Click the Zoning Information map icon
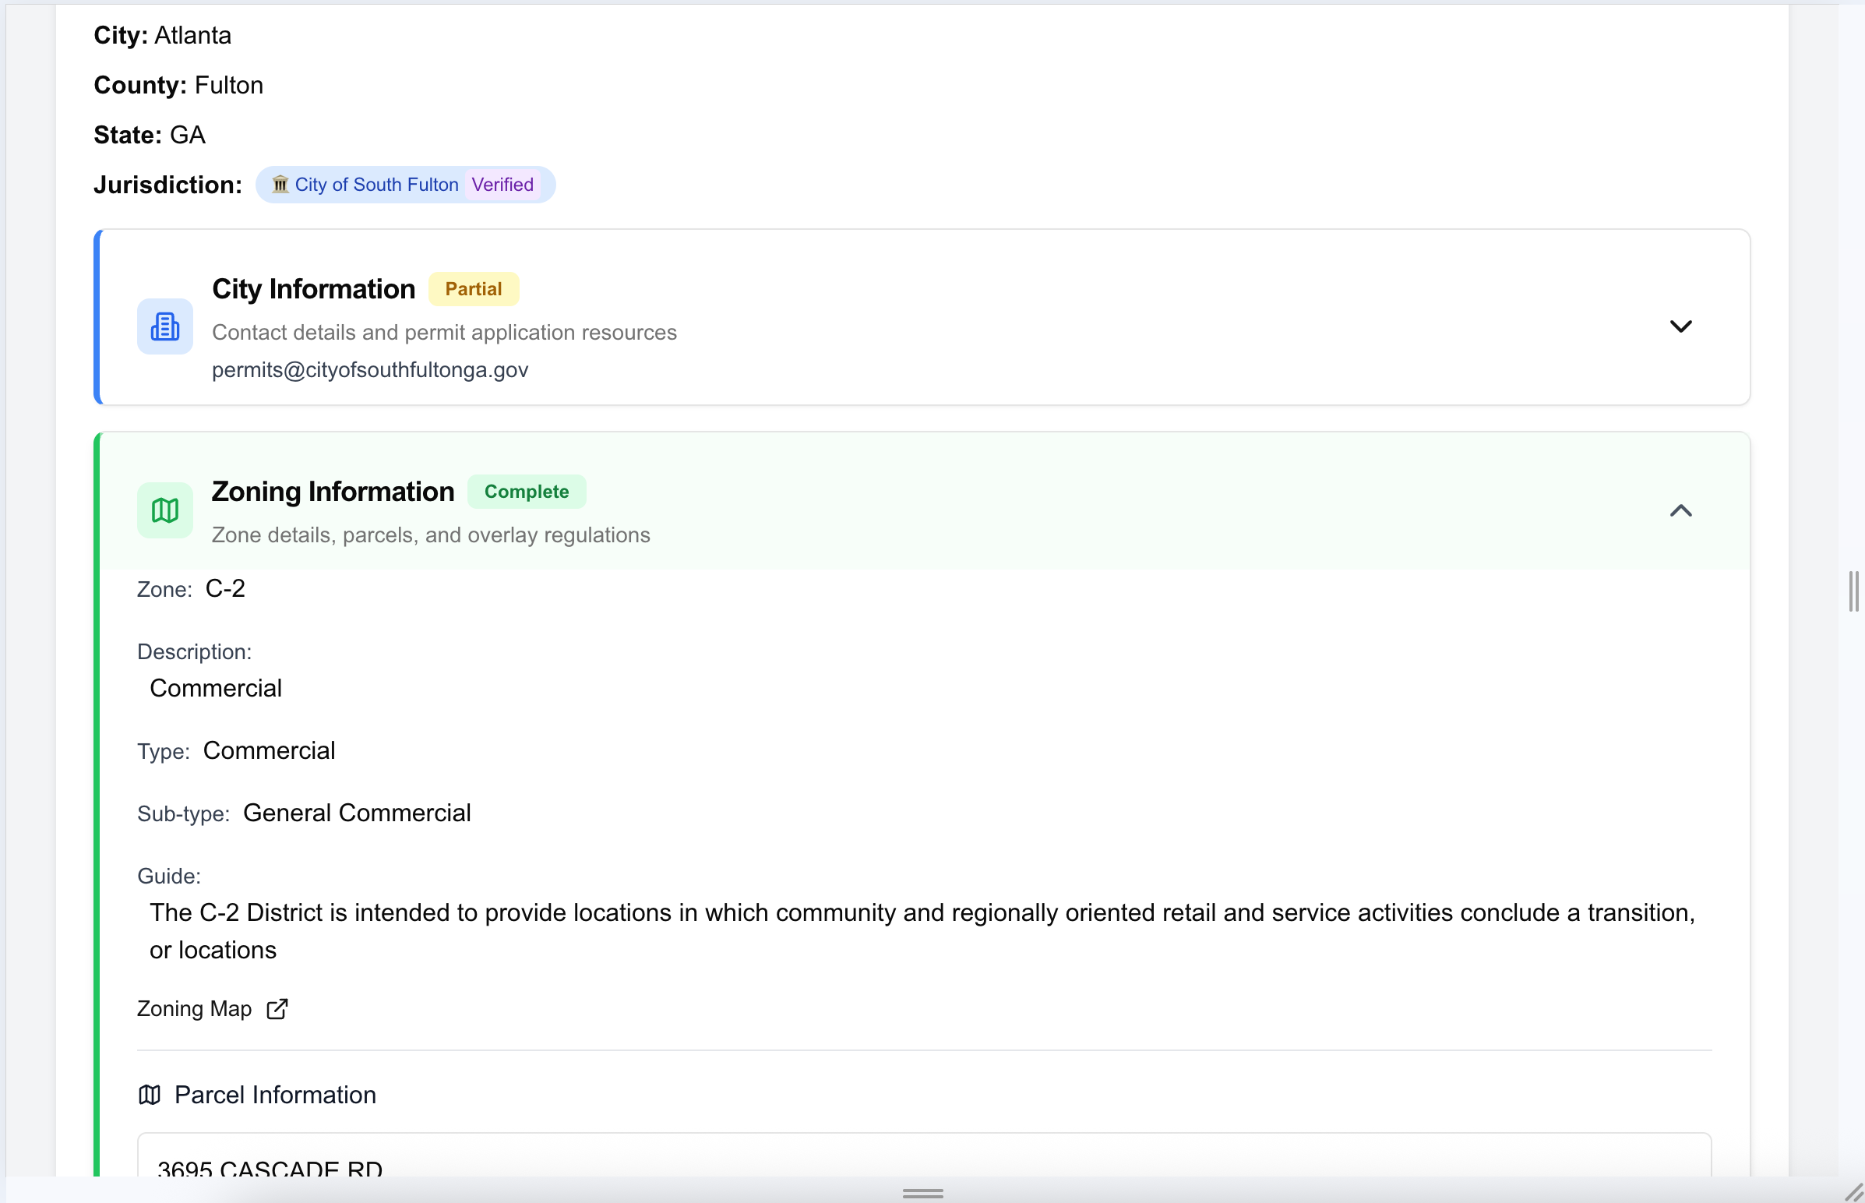 point(164,510)
